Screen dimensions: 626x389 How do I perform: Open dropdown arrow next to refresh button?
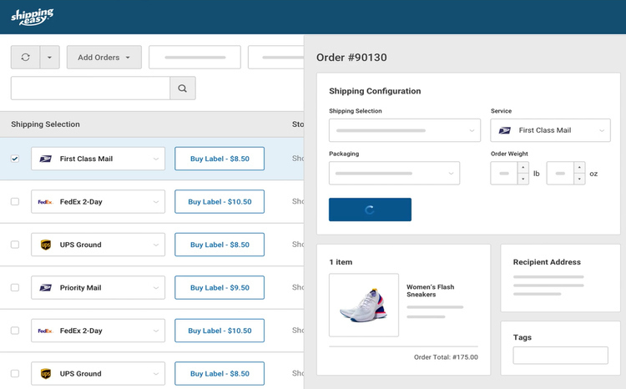tap(49, 58)
